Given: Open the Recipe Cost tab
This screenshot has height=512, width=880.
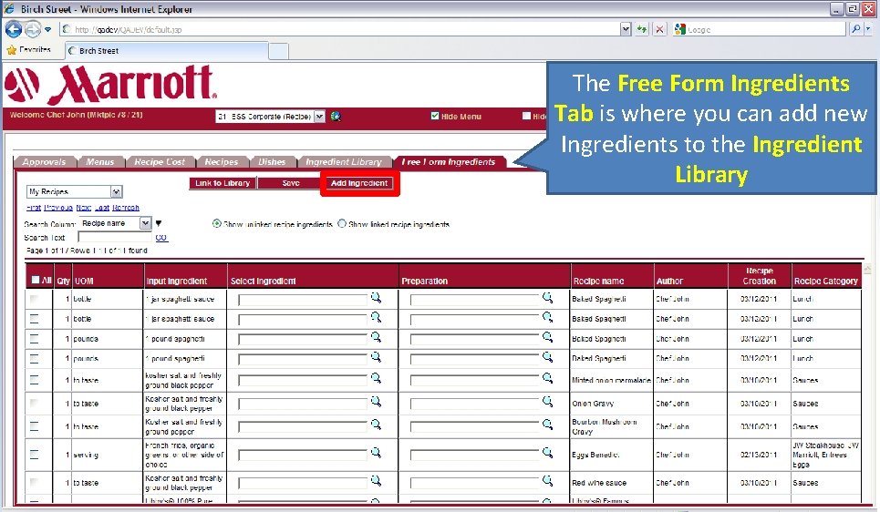Looking at the screenshot, I should point(160,162).
